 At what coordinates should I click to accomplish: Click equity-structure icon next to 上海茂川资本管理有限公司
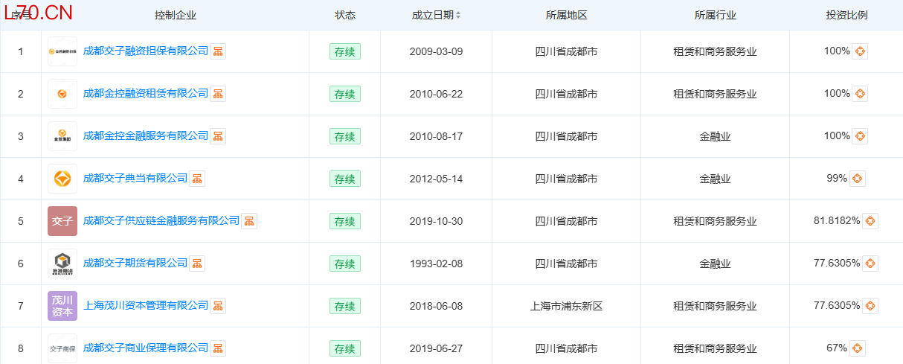tap(218, 306)
